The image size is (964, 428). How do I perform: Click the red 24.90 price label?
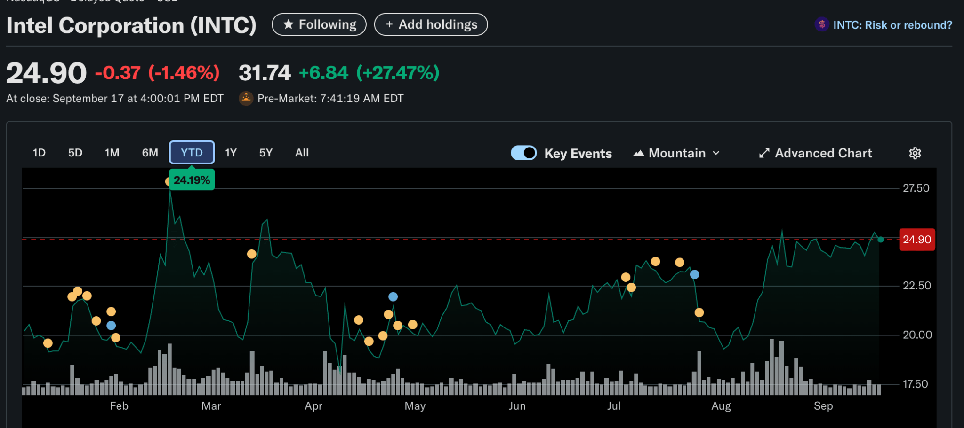click(x=916, y=240)
